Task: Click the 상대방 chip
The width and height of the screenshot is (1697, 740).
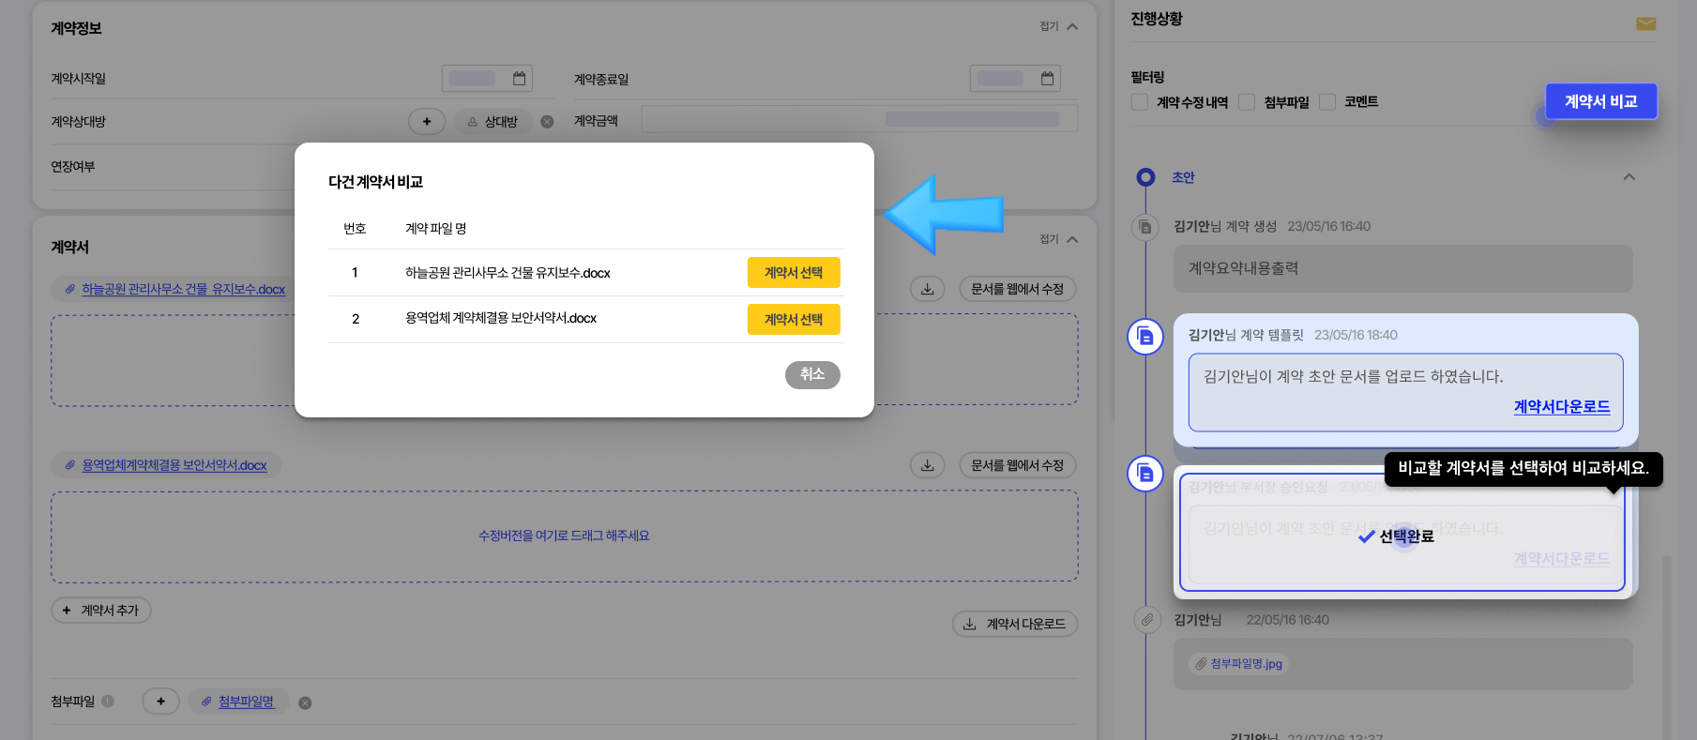Action: (x=493, y=122)
